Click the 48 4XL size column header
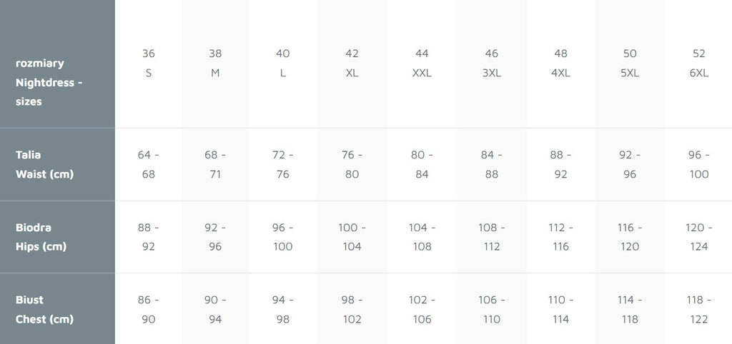The image size is (732, 344). pos(560,63)
